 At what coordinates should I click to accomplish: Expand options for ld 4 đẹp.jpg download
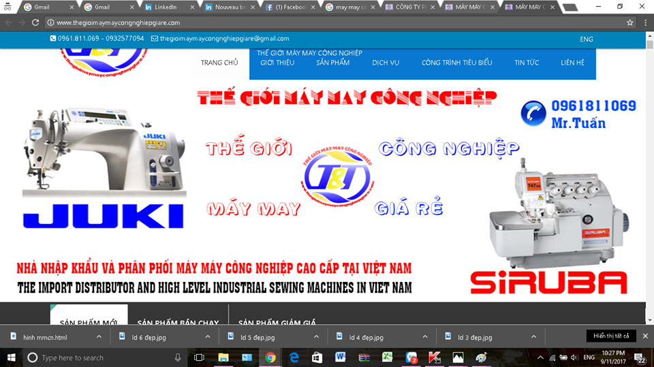[424, 336]
